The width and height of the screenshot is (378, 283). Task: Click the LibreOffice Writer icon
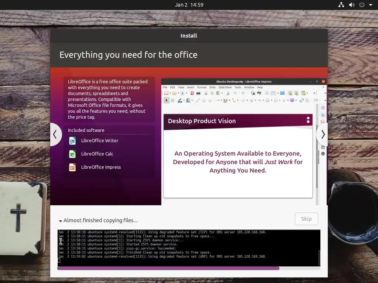[x=72, y=140]
